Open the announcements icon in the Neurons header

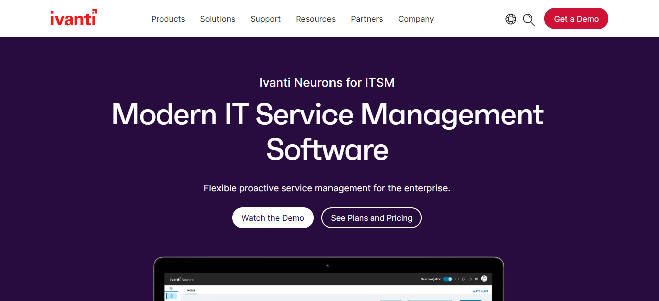click(463, 279)
